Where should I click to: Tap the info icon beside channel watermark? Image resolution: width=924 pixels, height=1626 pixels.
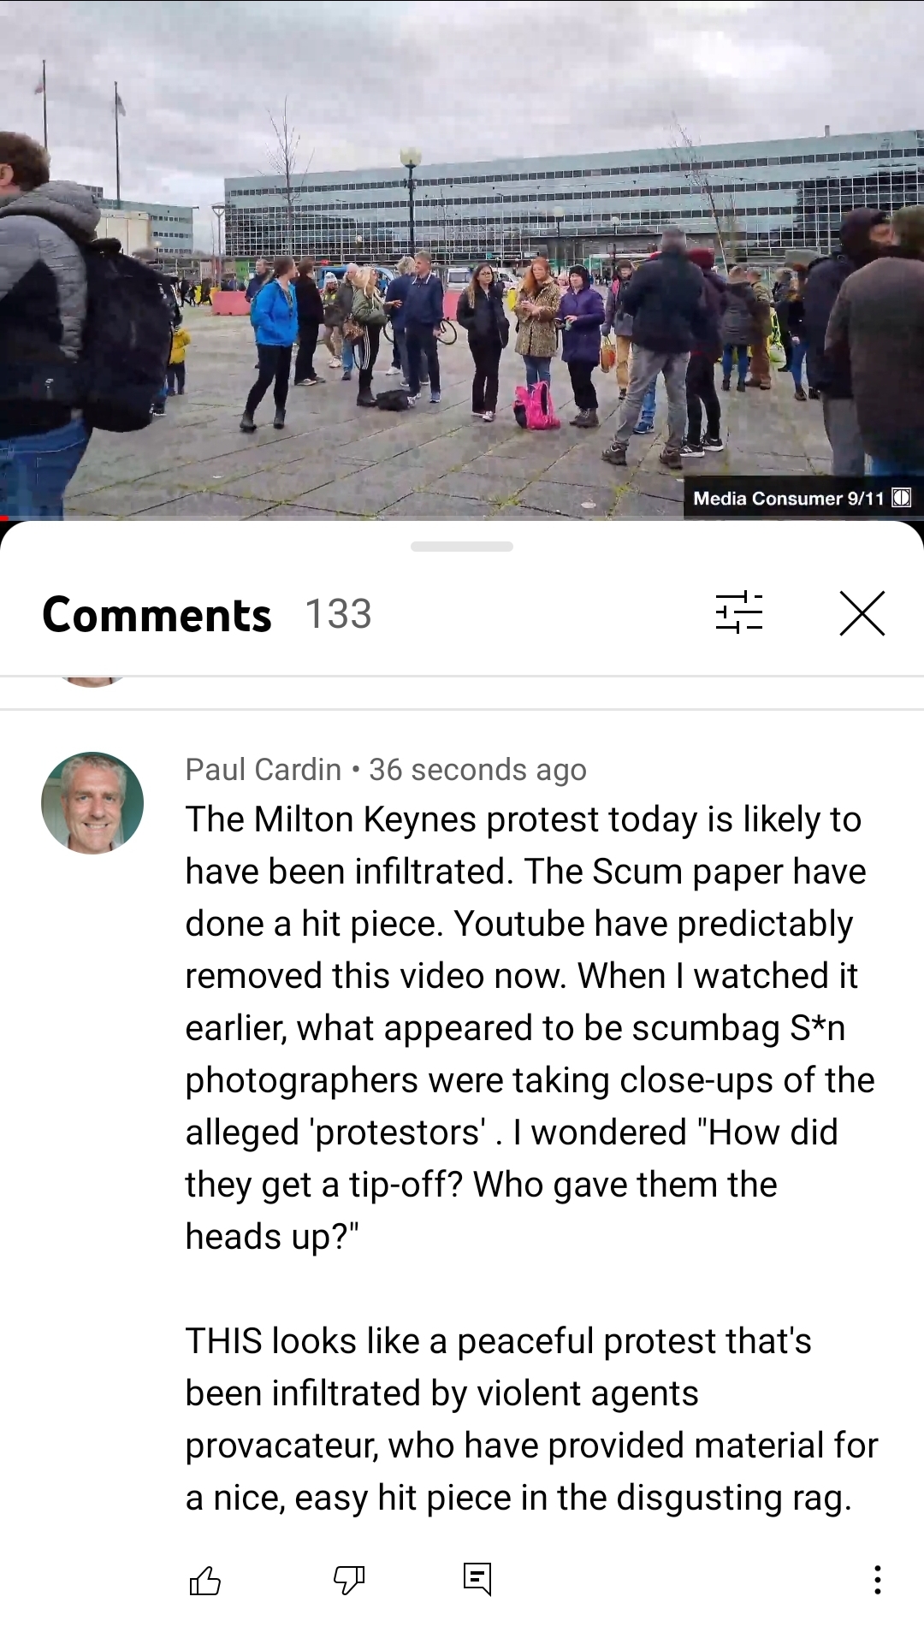(902, 498)
